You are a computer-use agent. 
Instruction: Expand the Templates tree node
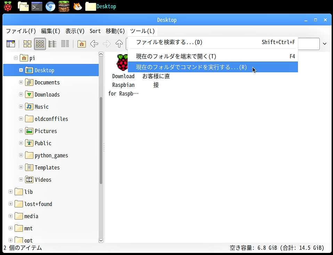click(21, 167)
